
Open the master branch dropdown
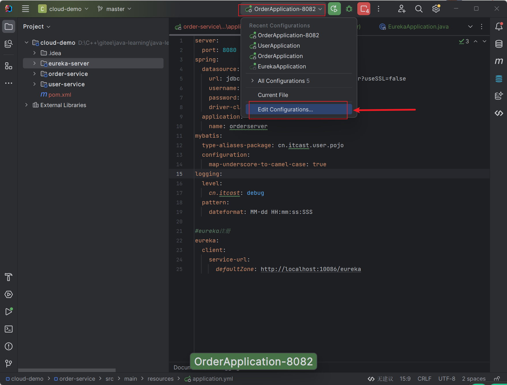tap(114, 9)
